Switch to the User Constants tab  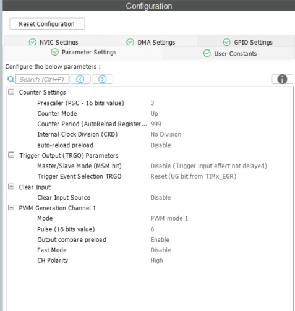tap(229, 54)
